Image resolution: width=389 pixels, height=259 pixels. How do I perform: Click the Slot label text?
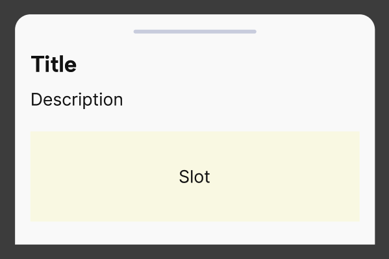(195, 177)
